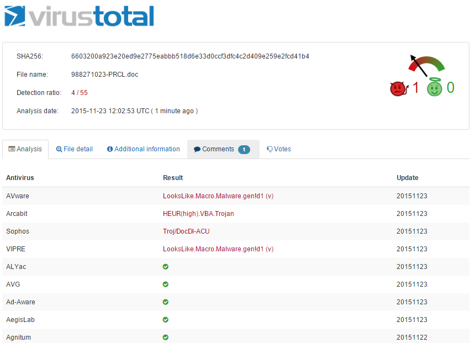
Task: Click Agnitum's update date 20151122
Action: (412, 337)
